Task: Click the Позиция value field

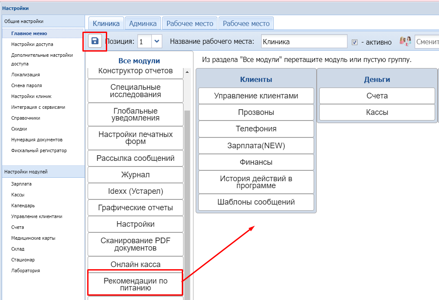Action: coord(144,42)
